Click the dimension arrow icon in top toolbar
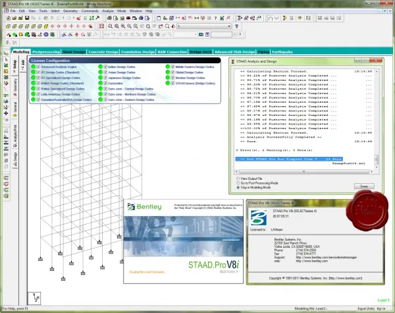The width and height of the screenshot is (395, 313). point(178,18)
